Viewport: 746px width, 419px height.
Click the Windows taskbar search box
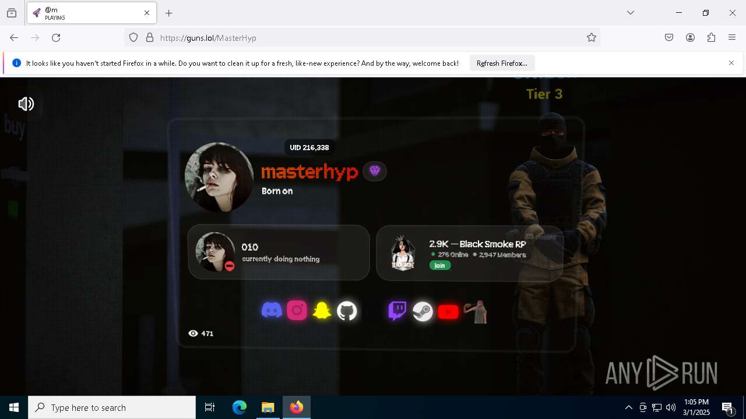click(x=112, y=407)
